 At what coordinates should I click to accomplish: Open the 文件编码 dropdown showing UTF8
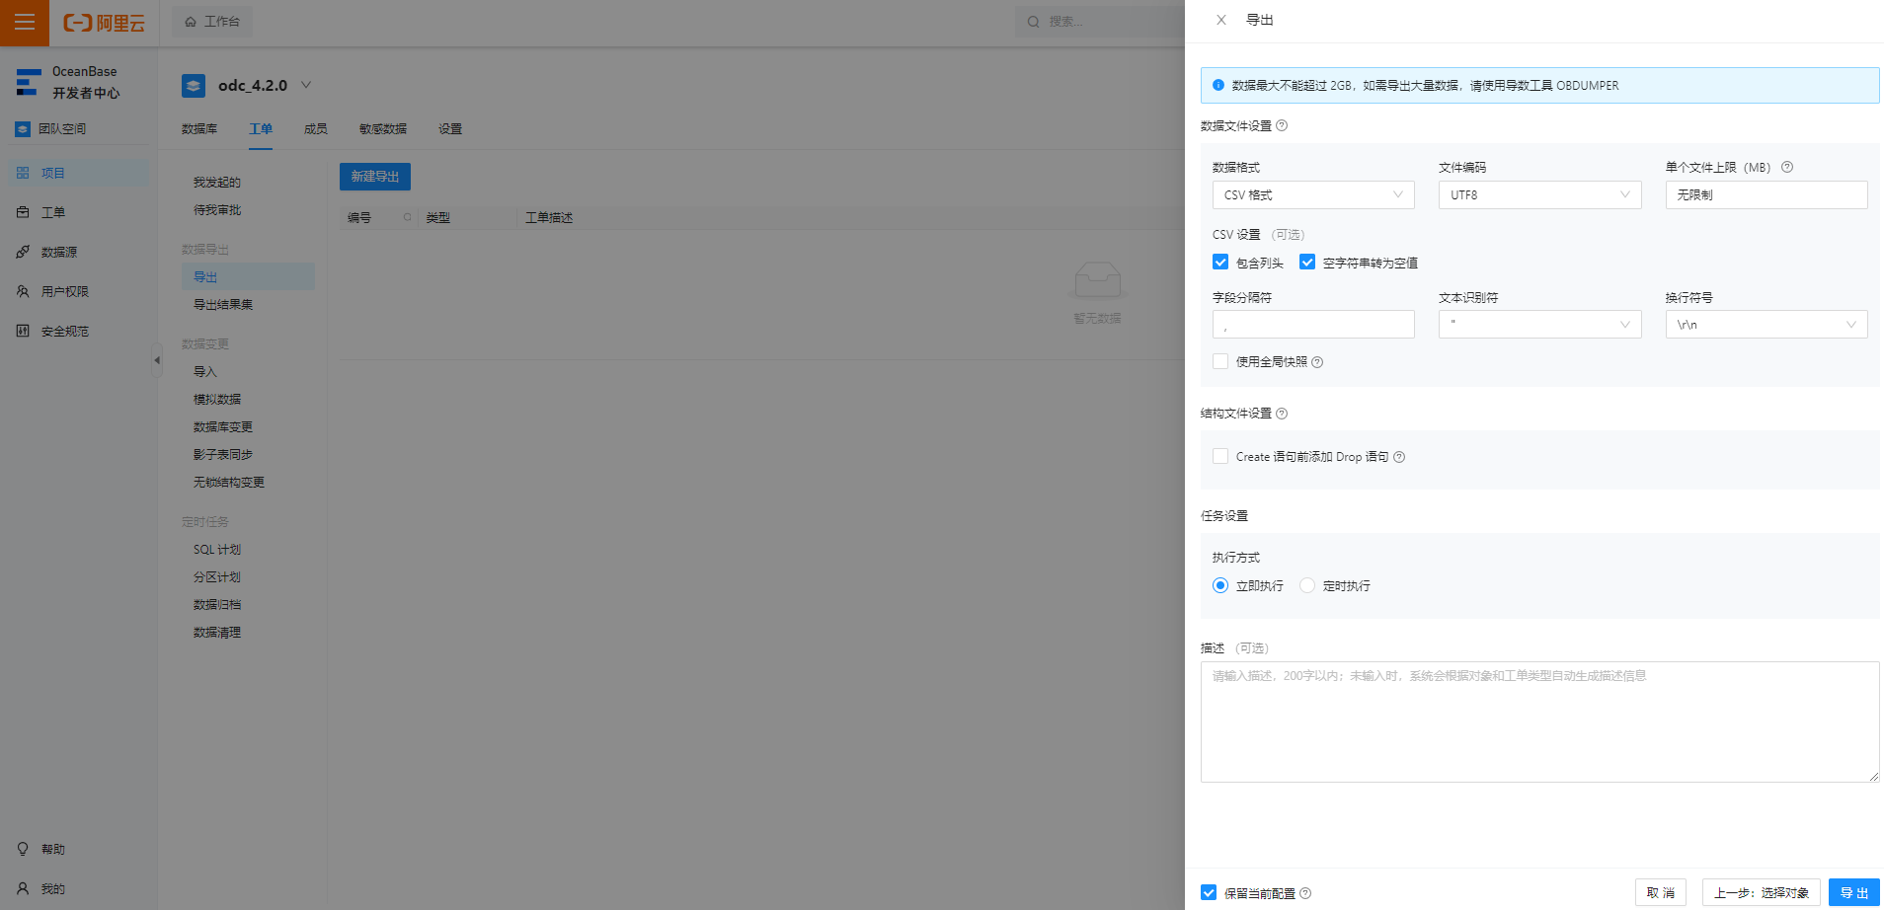(1539, 194)
